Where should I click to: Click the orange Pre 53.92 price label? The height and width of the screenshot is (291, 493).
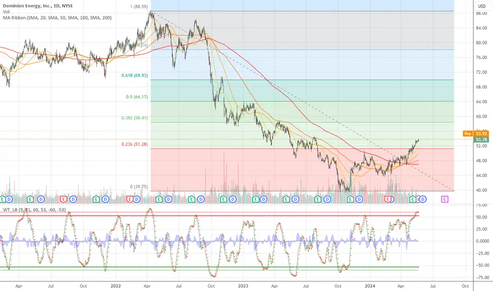pyautogui.click(x=476, y=134)
